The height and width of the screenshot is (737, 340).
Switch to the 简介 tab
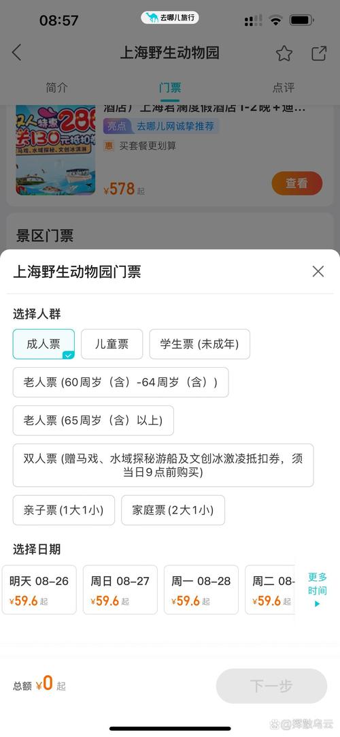click(x=56, y=87)
